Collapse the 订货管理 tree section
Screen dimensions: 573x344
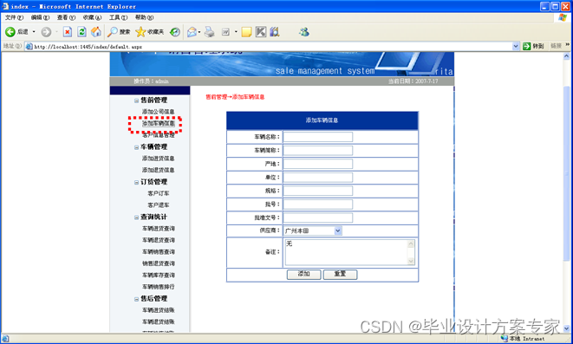(x=136, y=182)
